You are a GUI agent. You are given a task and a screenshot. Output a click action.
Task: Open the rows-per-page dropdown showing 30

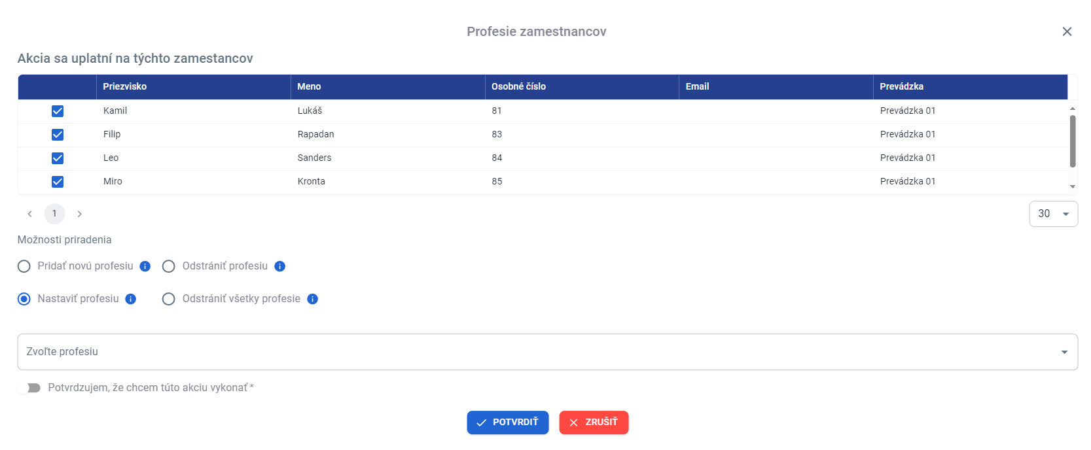tap(1053, 214)
